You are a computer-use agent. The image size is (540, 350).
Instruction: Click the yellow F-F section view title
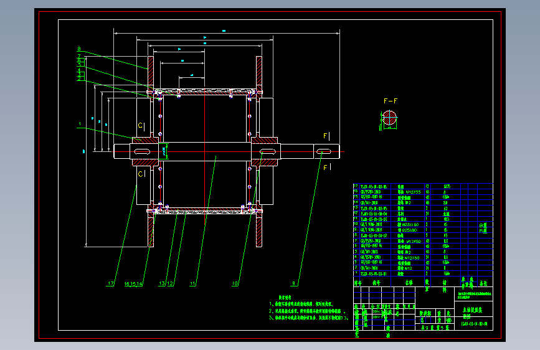point(391,101)
